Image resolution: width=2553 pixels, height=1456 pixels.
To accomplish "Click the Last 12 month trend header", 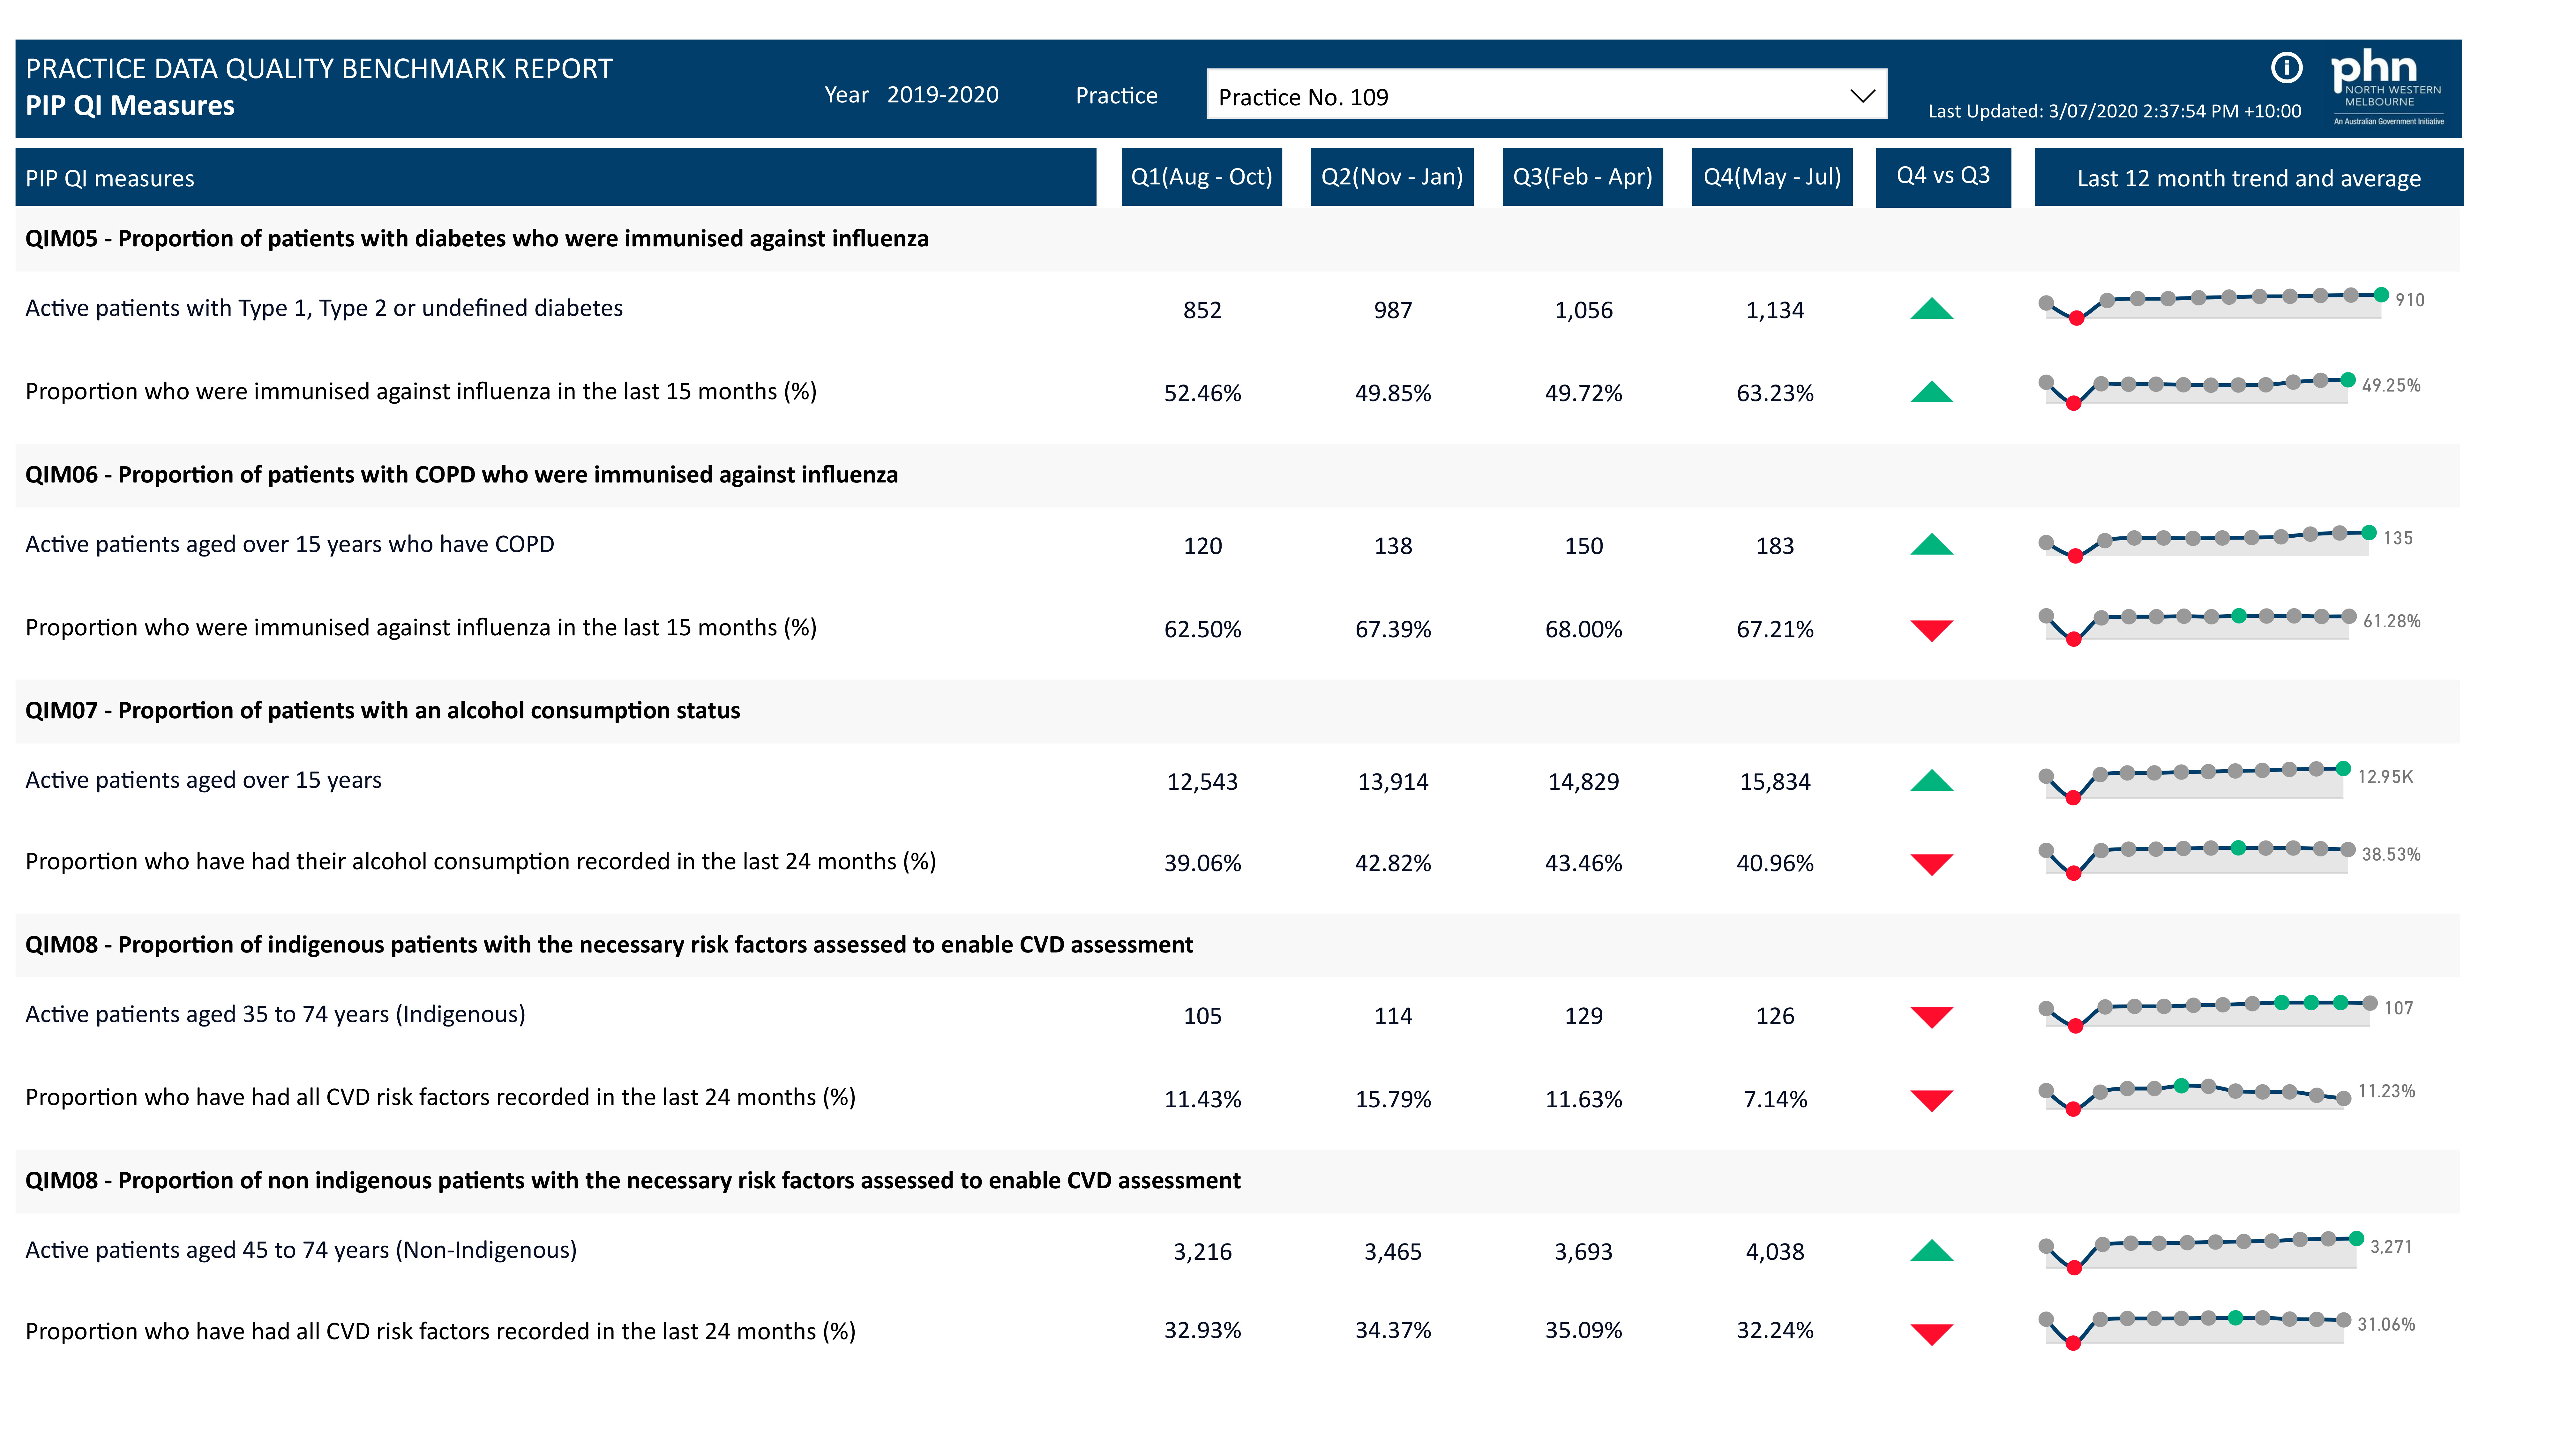I will click(x=2248, y=178).
